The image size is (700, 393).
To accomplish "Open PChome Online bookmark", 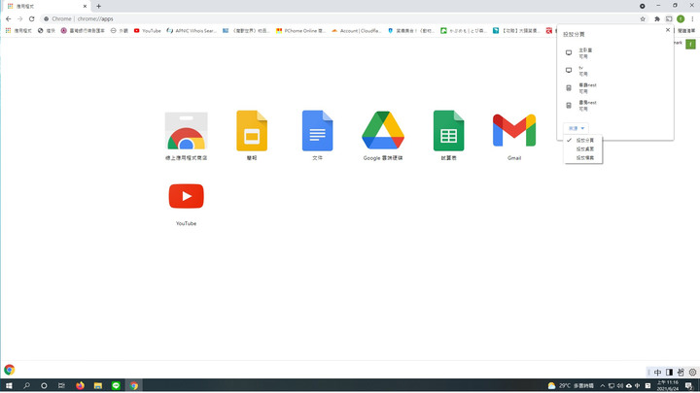I will 300,31.
